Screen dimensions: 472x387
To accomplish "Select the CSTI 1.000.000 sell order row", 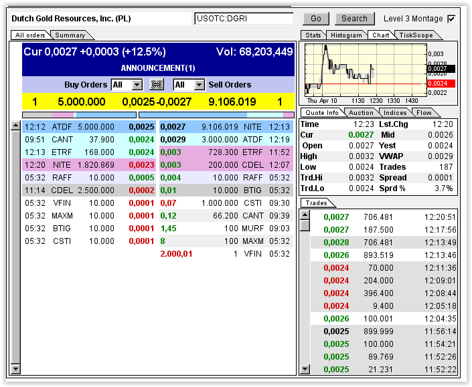I will point(226,203).
